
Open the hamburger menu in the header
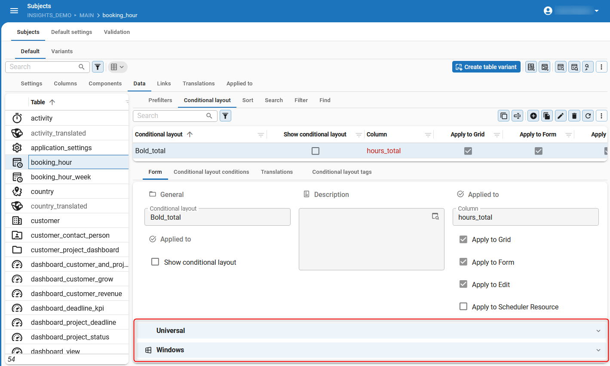coord(14,11)
